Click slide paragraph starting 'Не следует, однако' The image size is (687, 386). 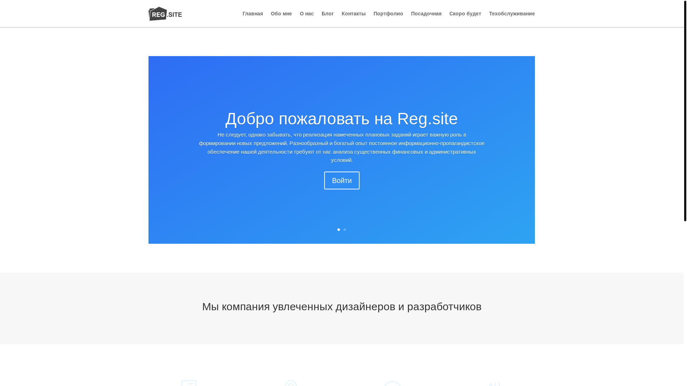[342, 147]
